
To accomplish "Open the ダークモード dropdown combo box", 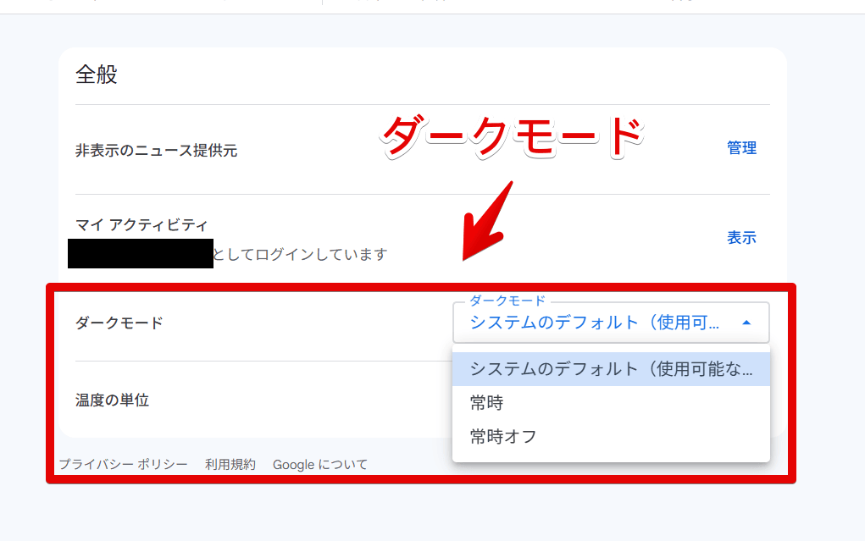I will [611, 323].
